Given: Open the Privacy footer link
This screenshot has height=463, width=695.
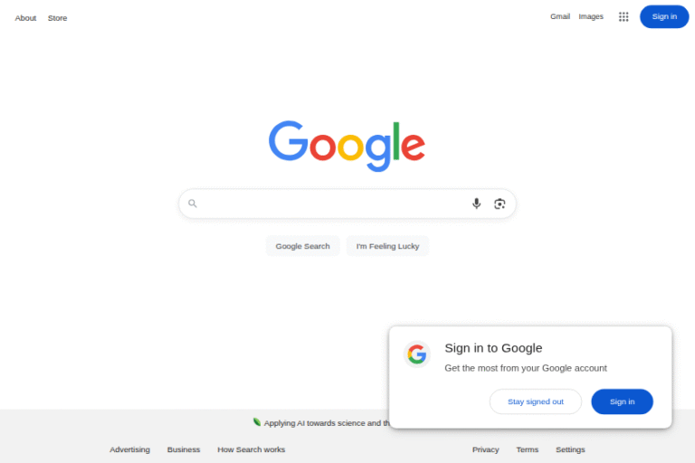Looking at the screenshot, I should click(x=485, y=449).
